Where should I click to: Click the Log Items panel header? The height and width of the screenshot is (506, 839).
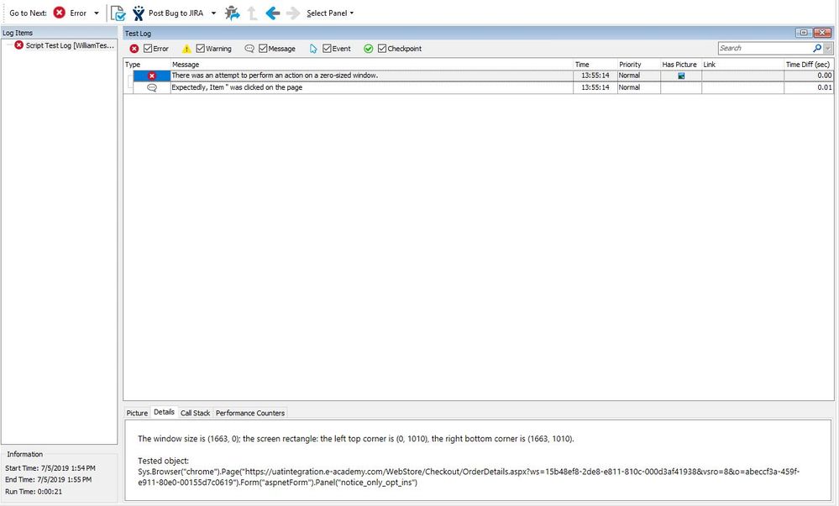(59, 33)
